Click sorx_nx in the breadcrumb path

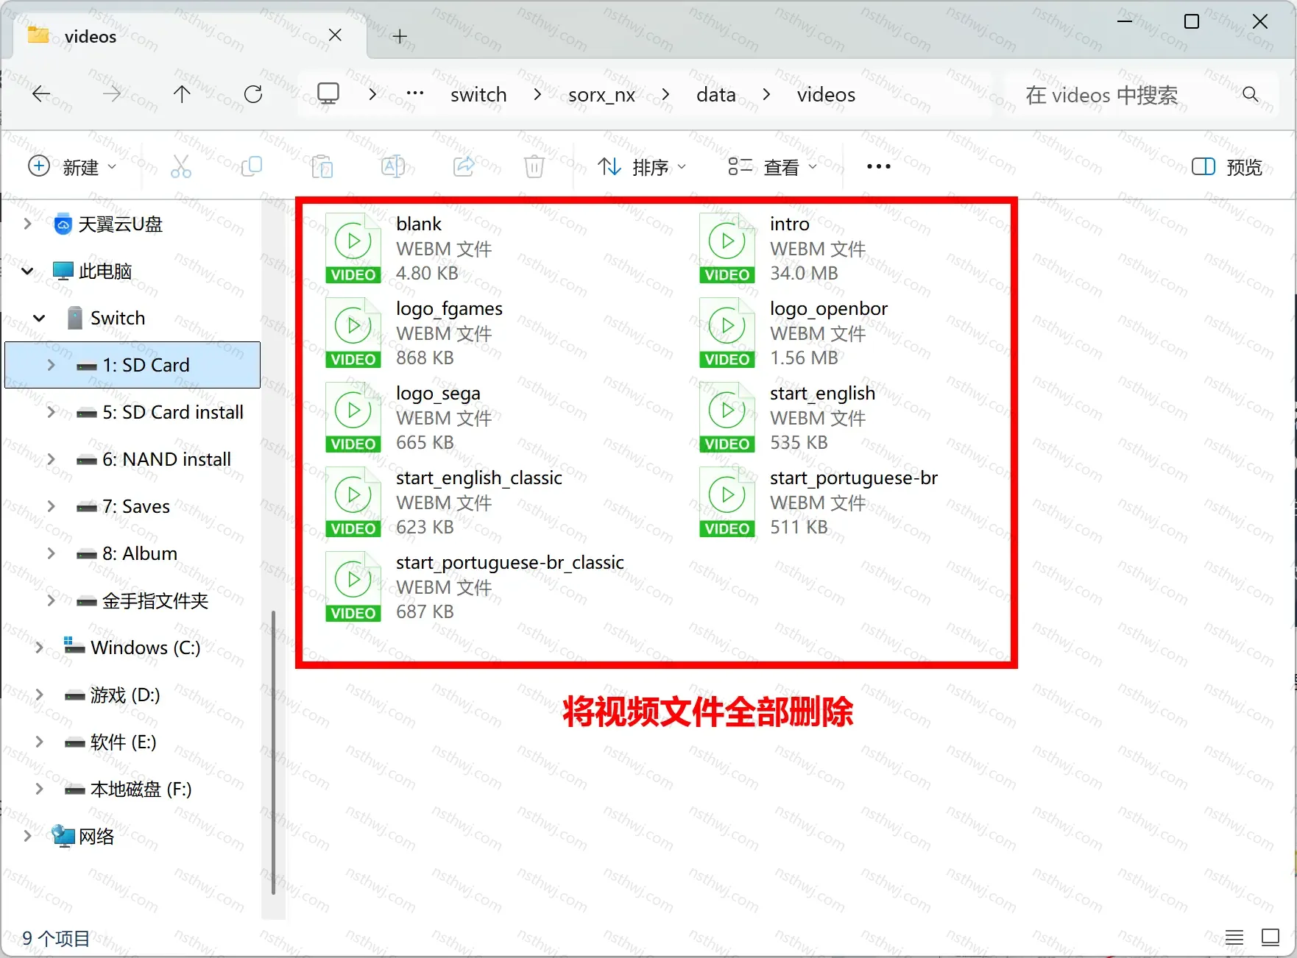(x=601, y=95)
